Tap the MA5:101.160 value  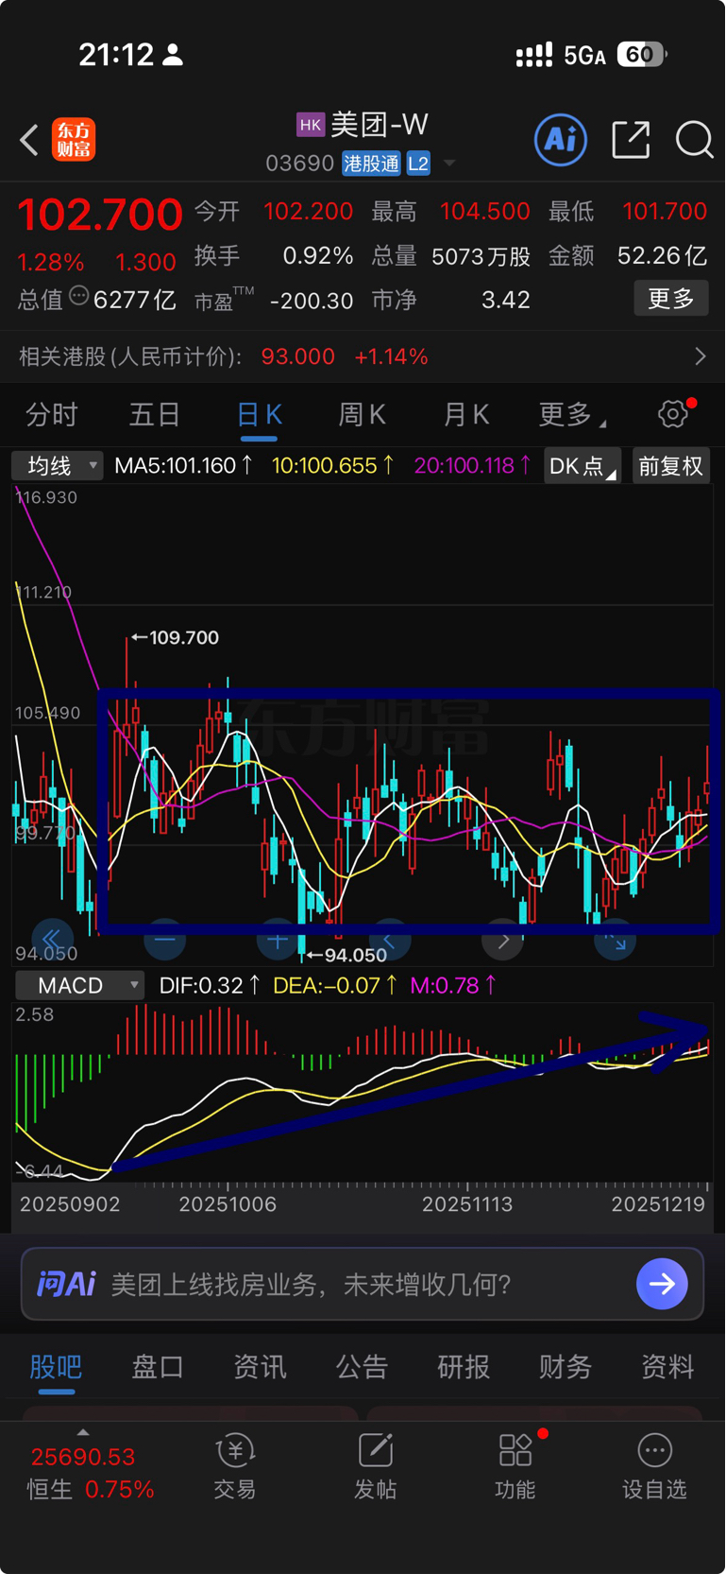183,465
